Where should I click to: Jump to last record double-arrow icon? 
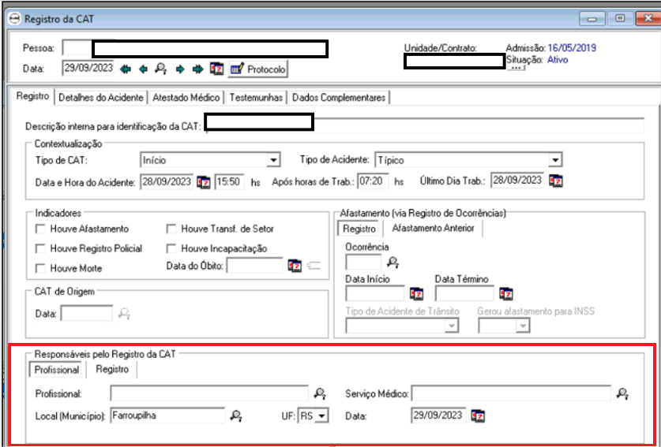(197, 69)
